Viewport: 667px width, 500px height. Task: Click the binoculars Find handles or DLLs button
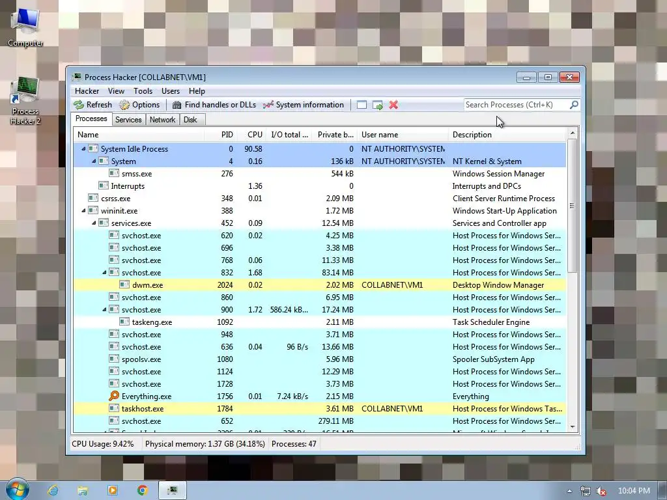pos(214,105)
